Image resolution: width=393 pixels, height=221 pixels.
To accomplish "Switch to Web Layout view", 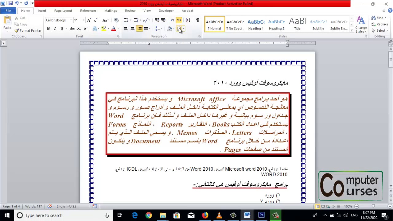I will [328, 207].
